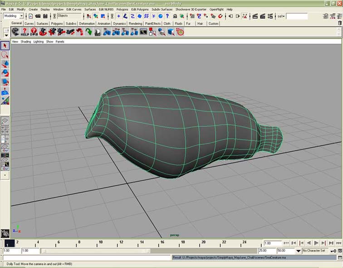
Task: Enable snap to points
Action: pos(206,16)
